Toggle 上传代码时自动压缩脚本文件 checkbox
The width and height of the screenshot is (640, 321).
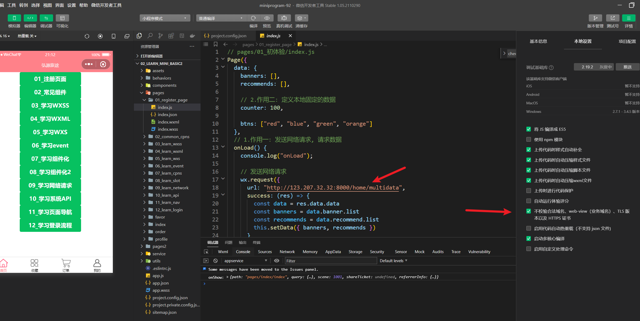pos(529,170)
